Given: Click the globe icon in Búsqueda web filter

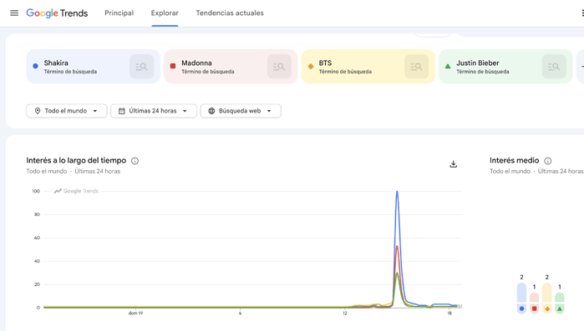Looking at the screenshot, I should 211,111.
